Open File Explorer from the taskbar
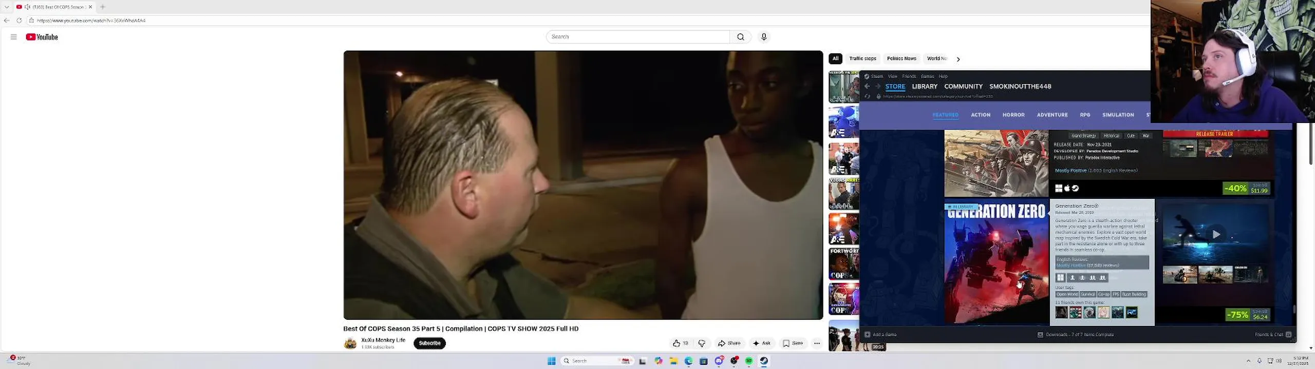This screenshot has width=1315, height=369. (673, 361)
